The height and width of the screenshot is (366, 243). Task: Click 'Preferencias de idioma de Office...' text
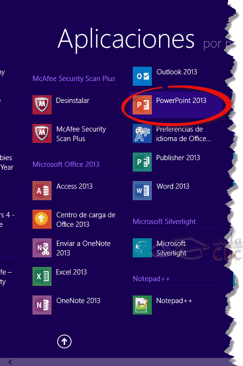184,134
